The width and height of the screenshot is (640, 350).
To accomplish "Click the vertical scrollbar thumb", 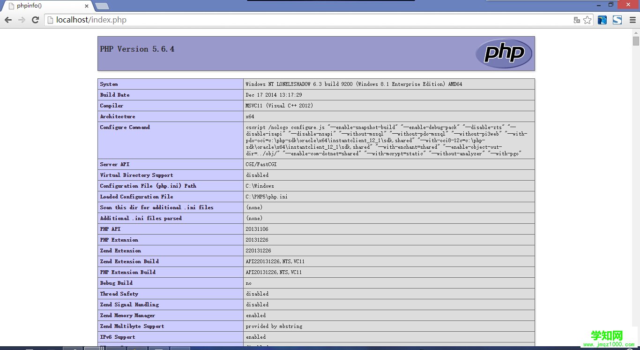I will [636, 41].
